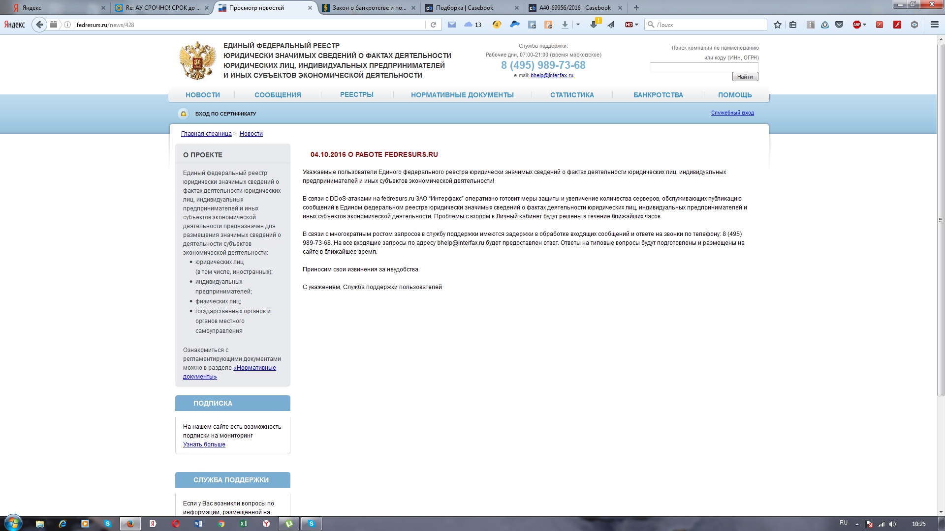Open Firefox hamburger menu
The height and width of the screenshot is (531, 945).
point(934,25)
